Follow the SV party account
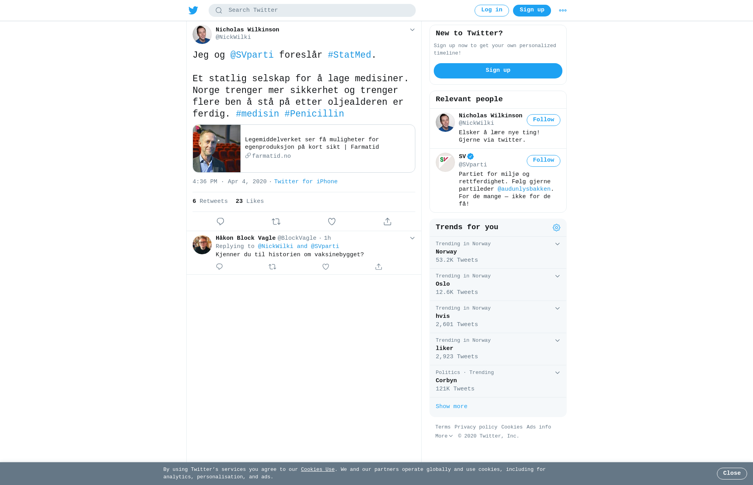This screenshot has height=485, width=753. [544, 160]
